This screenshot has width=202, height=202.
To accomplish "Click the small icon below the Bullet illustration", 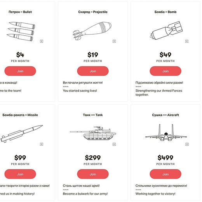I will click(42, 41).
